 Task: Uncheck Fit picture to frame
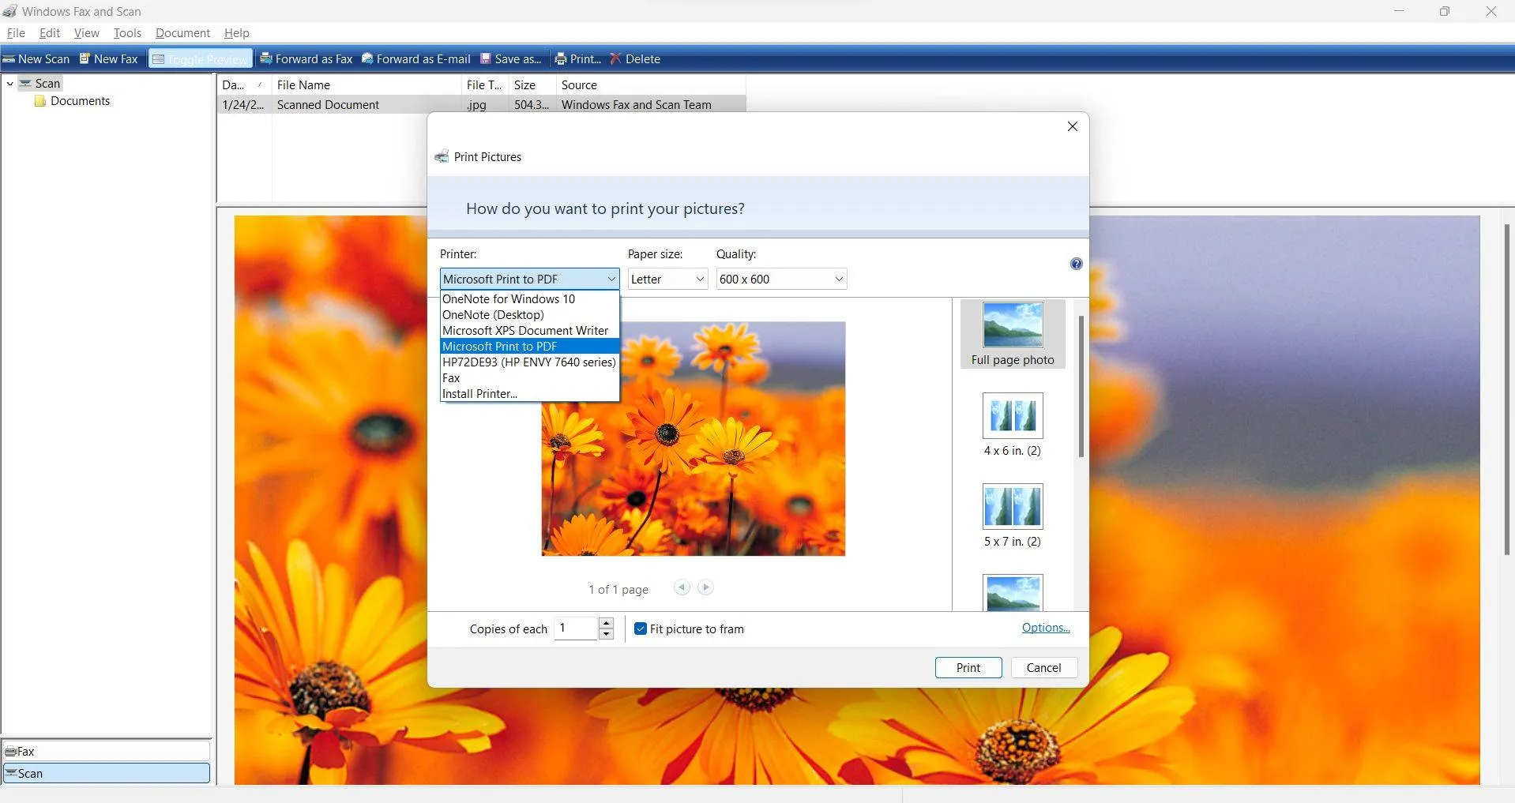point(640,629)
